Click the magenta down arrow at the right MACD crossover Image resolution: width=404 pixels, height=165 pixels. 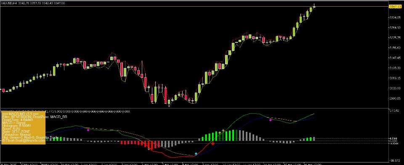(x=271, y=120)
